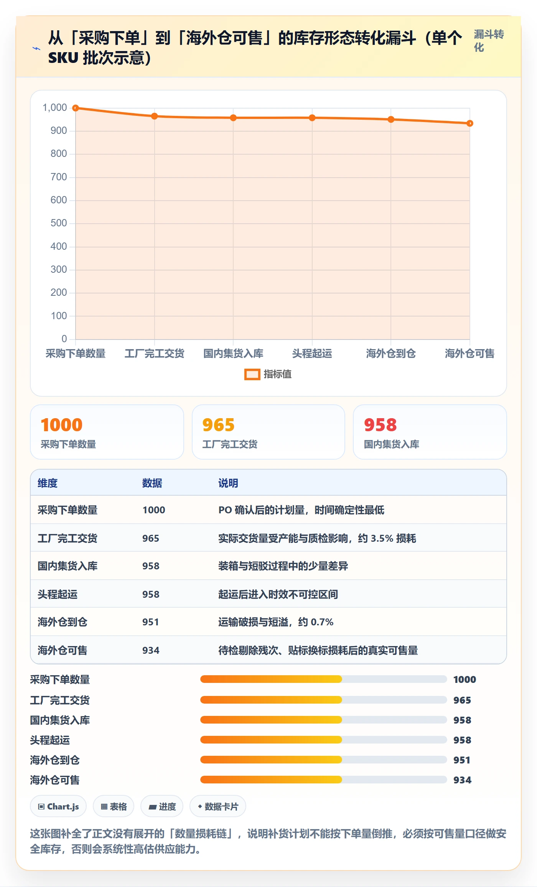Click the 934 value in the table
The width and height of the screenshot is (537, 887).
(151, 650)
